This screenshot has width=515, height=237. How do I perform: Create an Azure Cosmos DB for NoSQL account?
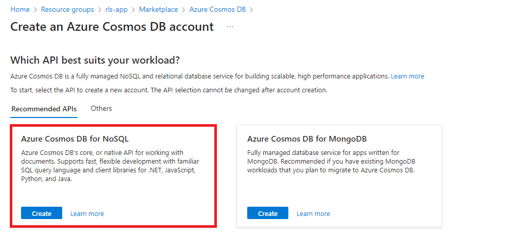(x=42, y=213)
